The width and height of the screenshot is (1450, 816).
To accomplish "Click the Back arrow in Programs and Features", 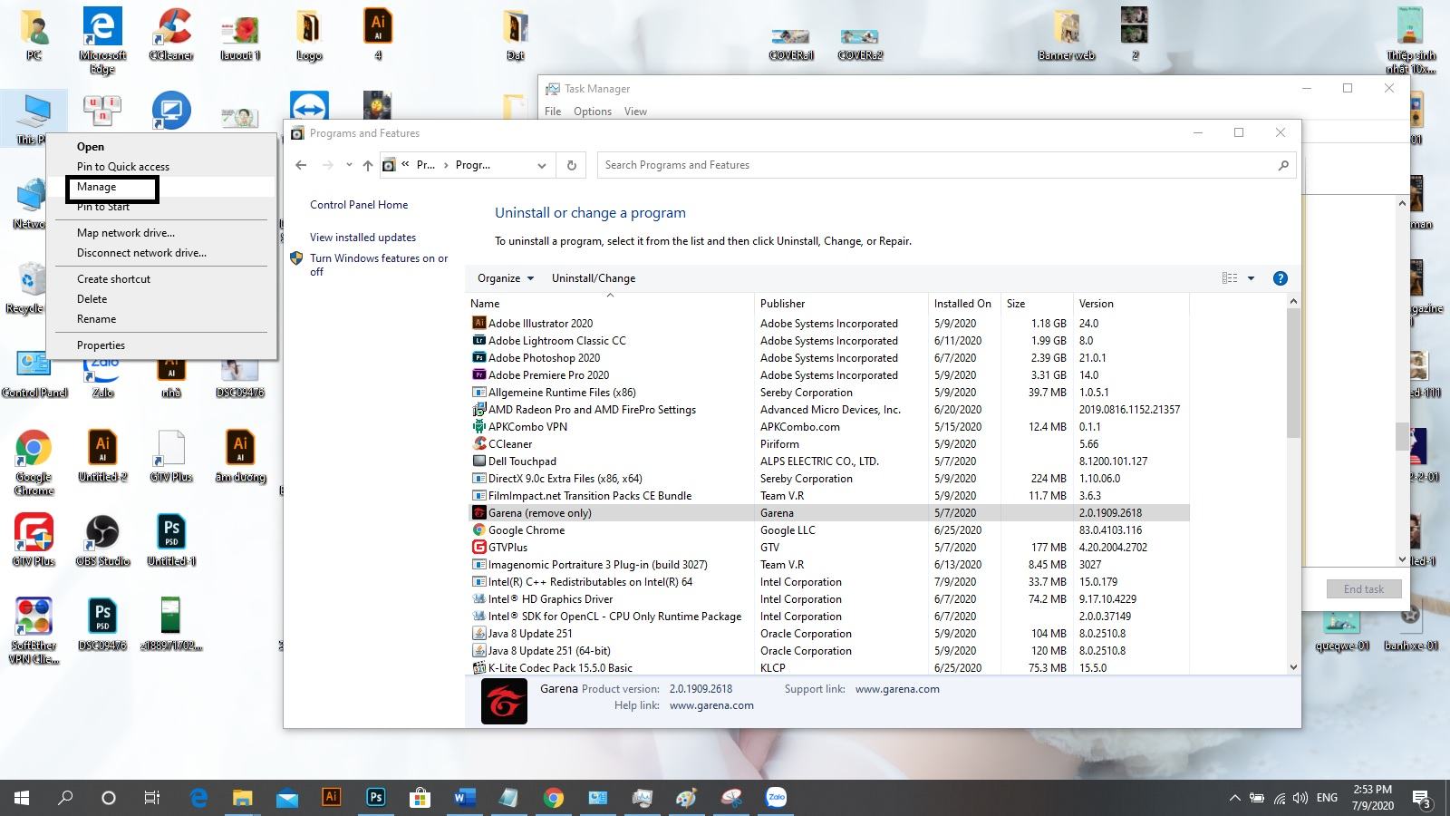I will [x=301, y=165].
